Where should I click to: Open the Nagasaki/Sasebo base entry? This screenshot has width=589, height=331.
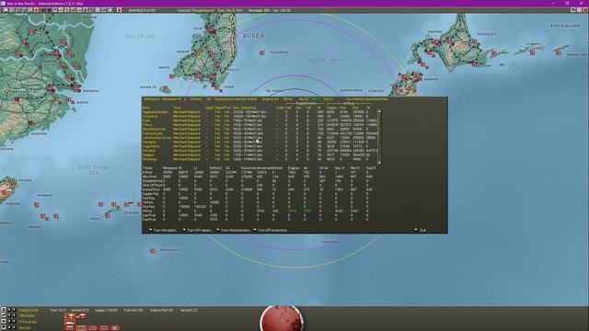point(156,112)
